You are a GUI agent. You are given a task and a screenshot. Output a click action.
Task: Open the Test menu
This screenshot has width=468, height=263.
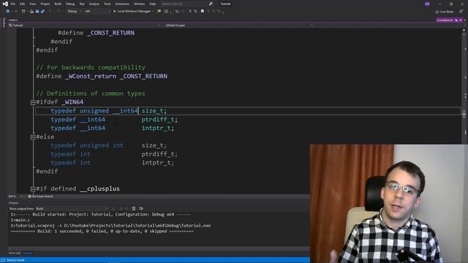tap(82, 4)
